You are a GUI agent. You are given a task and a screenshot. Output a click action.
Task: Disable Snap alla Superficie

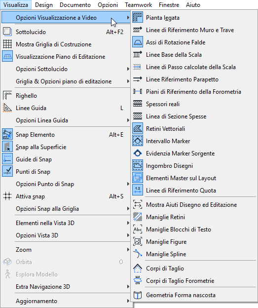pos(67,147)
